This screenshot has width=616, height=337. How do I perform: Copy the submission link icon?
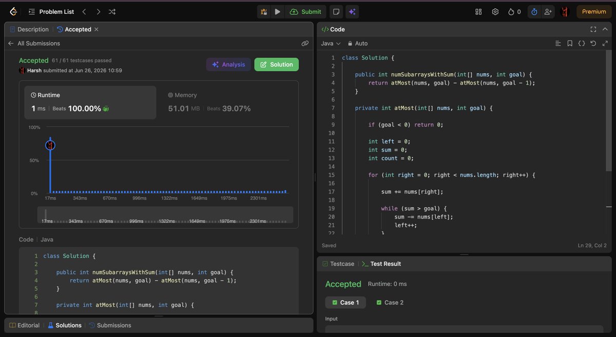point(305,44)
